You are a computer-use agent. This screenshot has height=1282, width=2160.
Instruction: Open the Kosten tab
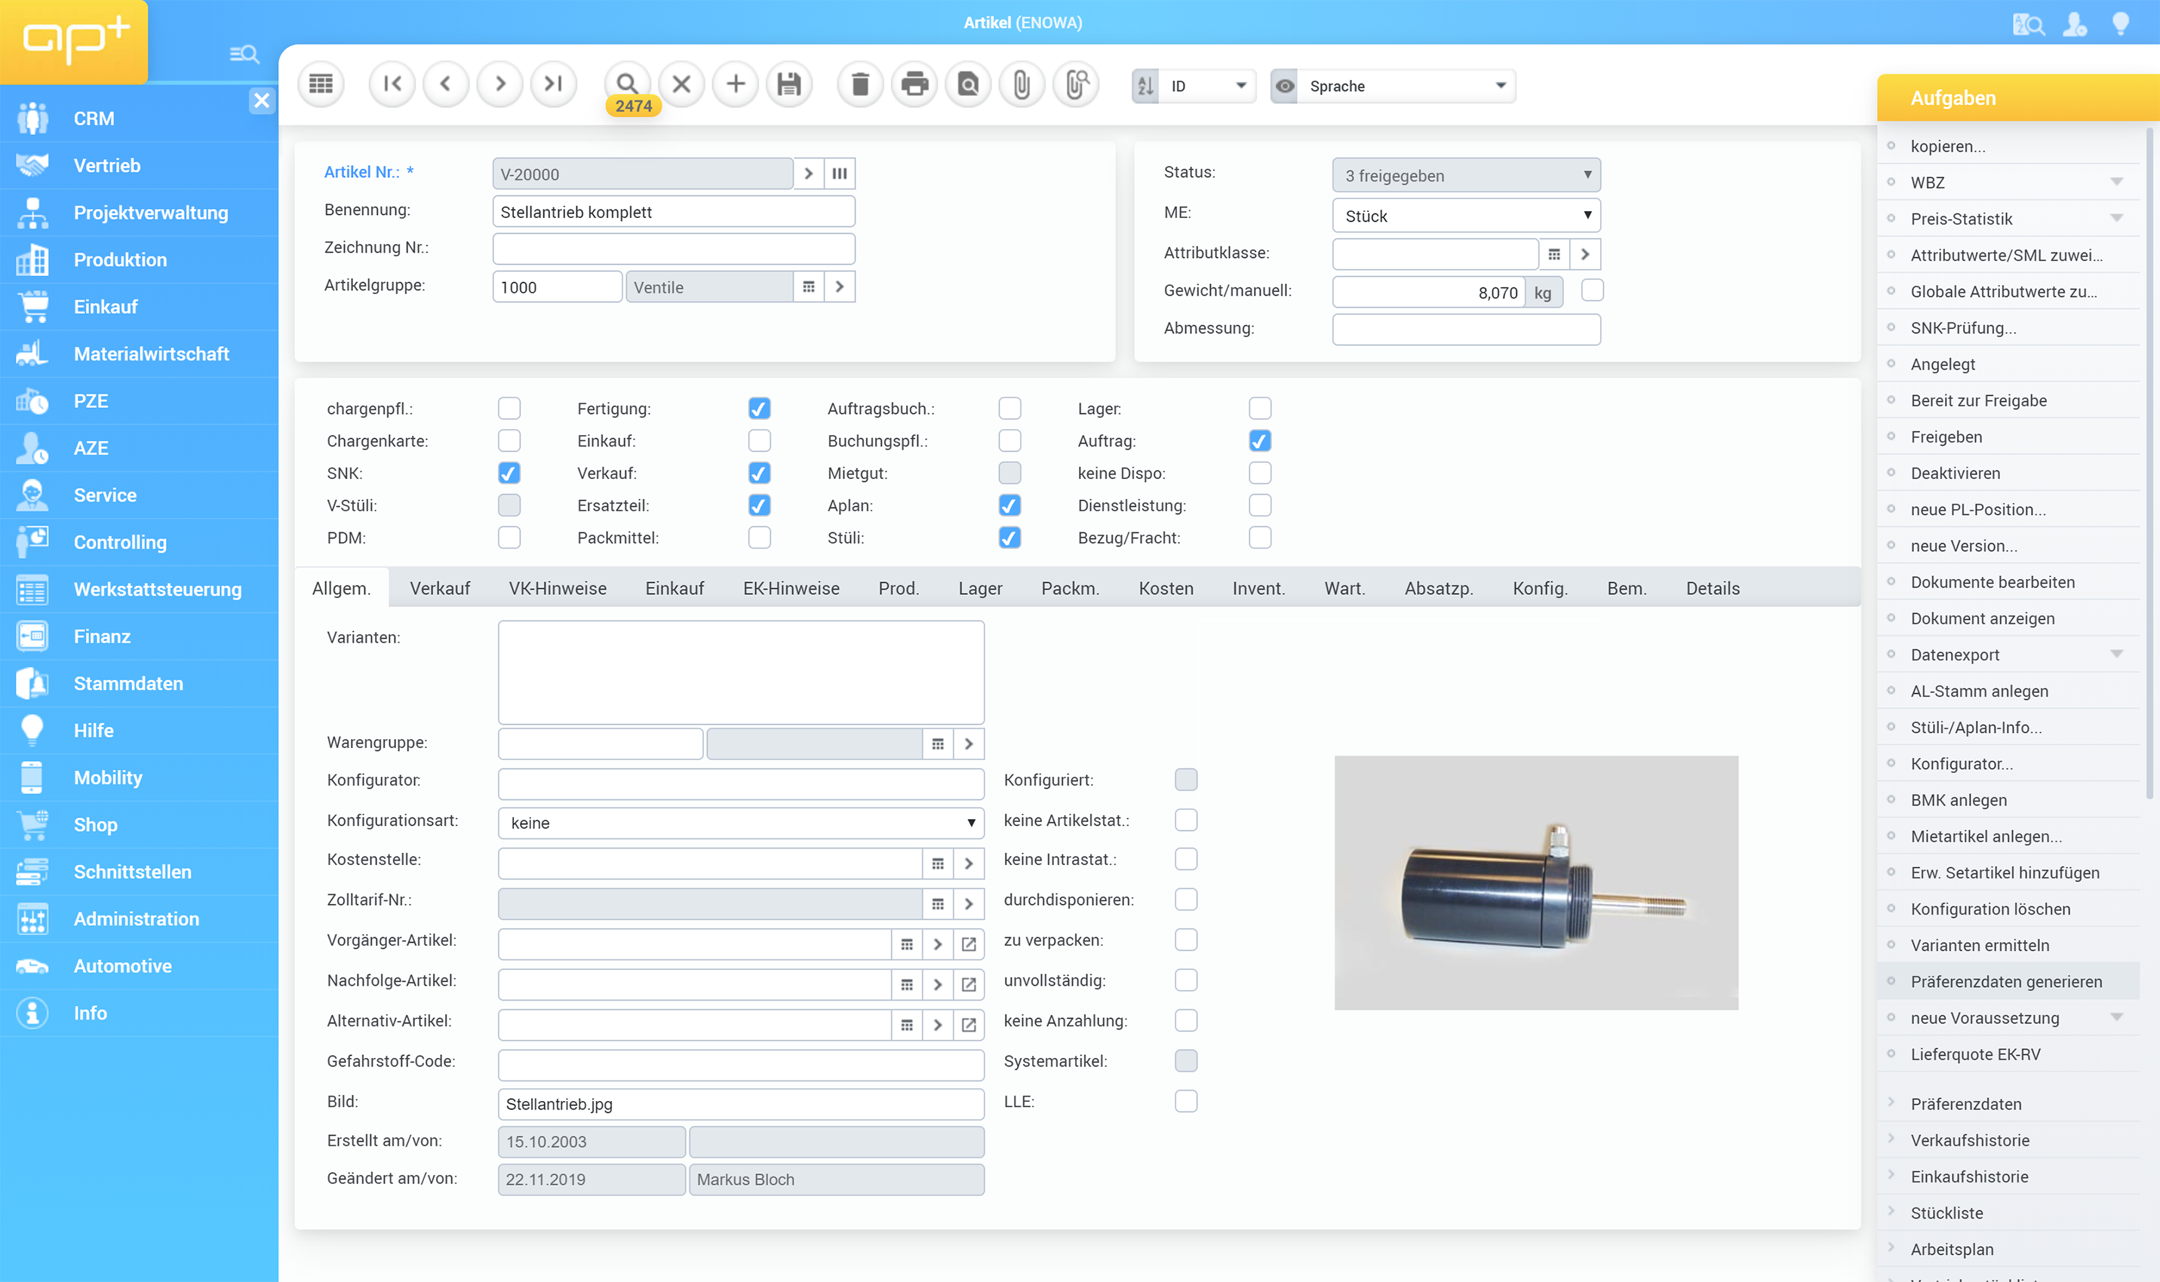coord(1166,588)
